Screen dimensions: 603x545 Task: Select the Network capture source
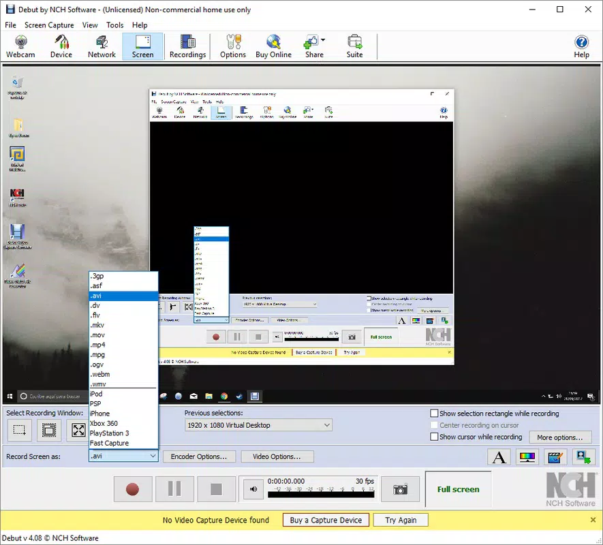(x=102, y=46)
